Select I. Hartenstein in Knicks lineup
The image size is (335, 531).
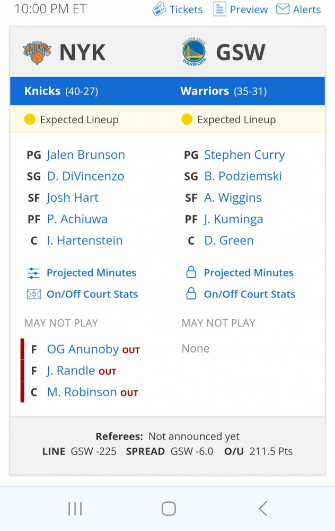coord(85,241)
